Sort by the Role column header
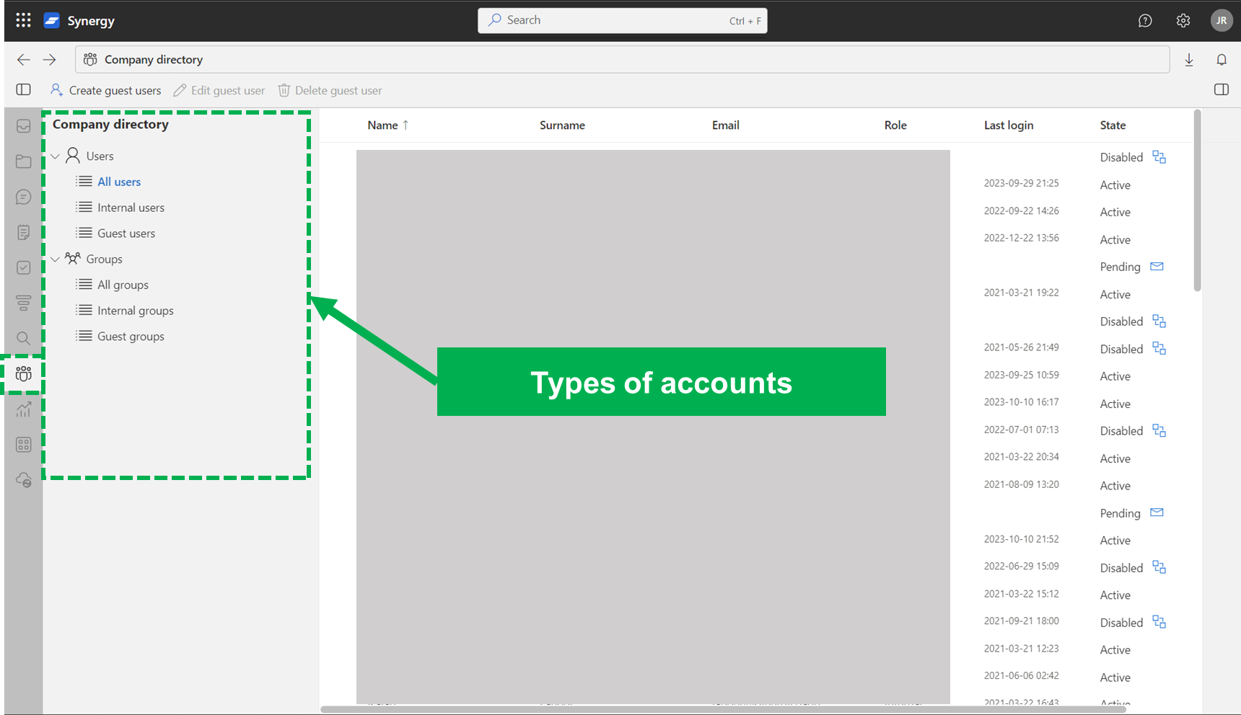Viewport: 1241px width, 715px height. pyautogui.click(x=895, y=125)
